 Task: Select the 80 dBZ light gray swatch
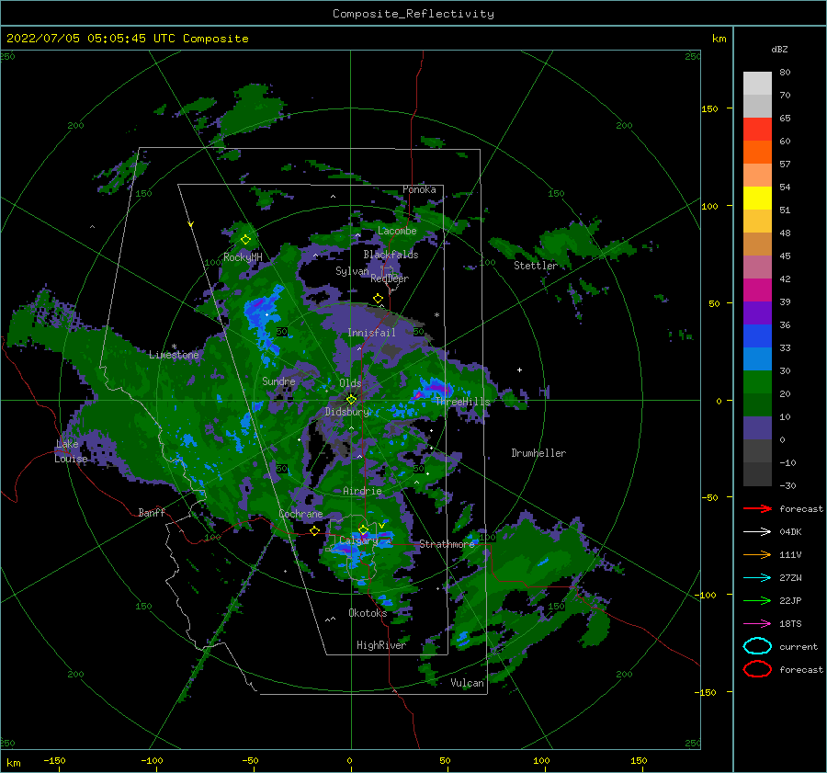tap(757, 83)
